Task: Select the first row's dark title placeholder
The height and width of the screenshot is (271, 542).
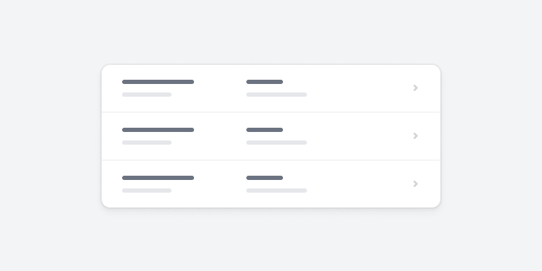Action: click(158, 82)
